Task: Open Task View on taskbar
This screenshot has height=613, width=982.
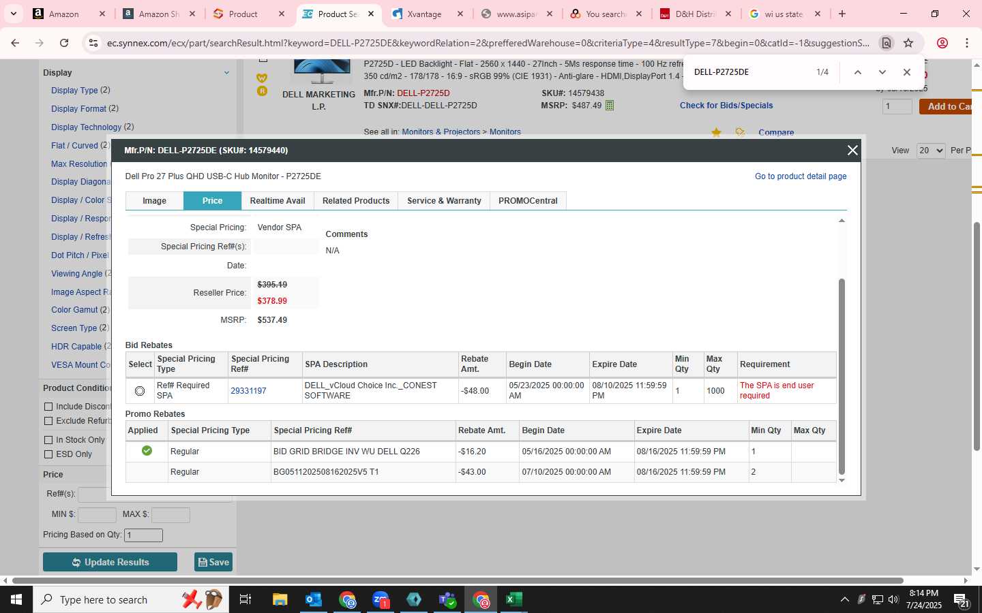Action: coord(245,599)
